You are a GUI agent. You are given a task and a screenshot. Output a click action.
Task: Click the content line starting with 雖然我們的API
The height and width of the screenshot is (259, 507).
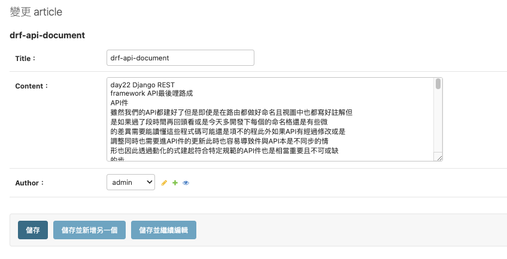pos(232,112)
